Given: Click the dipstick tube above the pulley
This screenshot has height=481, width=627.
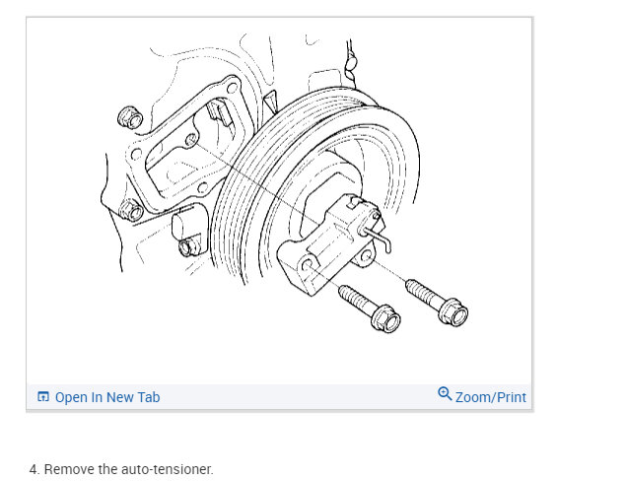Looking at the screenshot, I should click(x=351, y=64).
